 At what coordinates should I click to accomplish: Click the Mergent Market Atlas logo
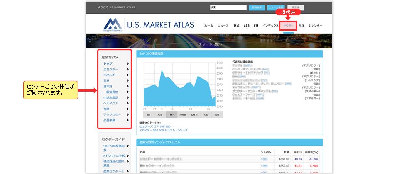tap(149, 25)
